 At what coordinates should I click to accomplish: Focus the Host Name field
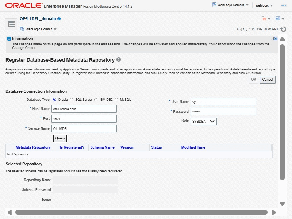coord(84,109)
